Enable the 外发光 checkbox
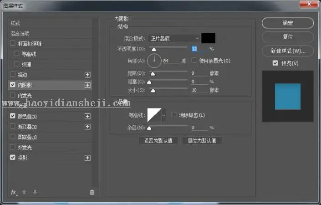The height and width of the screenshot is (205, 321). tap(12, 147)
